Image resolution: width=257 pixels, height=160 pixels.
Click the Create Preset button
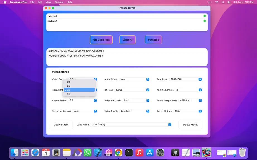(x=61, y=124)
